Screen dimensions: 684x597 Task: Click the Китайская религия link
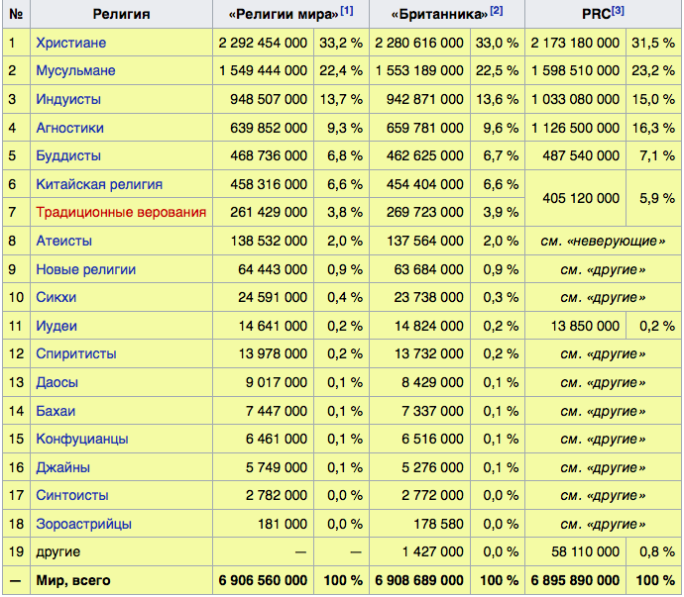click(x=99, y=185)
